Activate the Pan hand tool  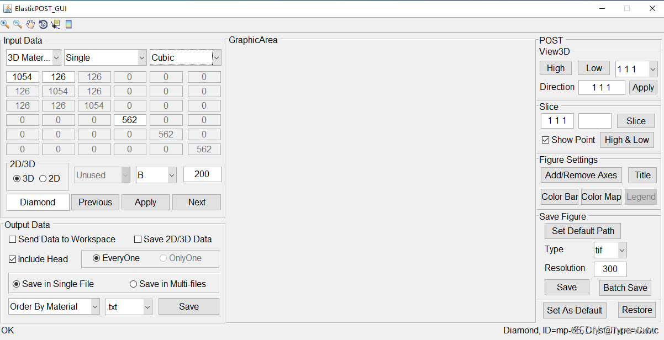(30, 24)
